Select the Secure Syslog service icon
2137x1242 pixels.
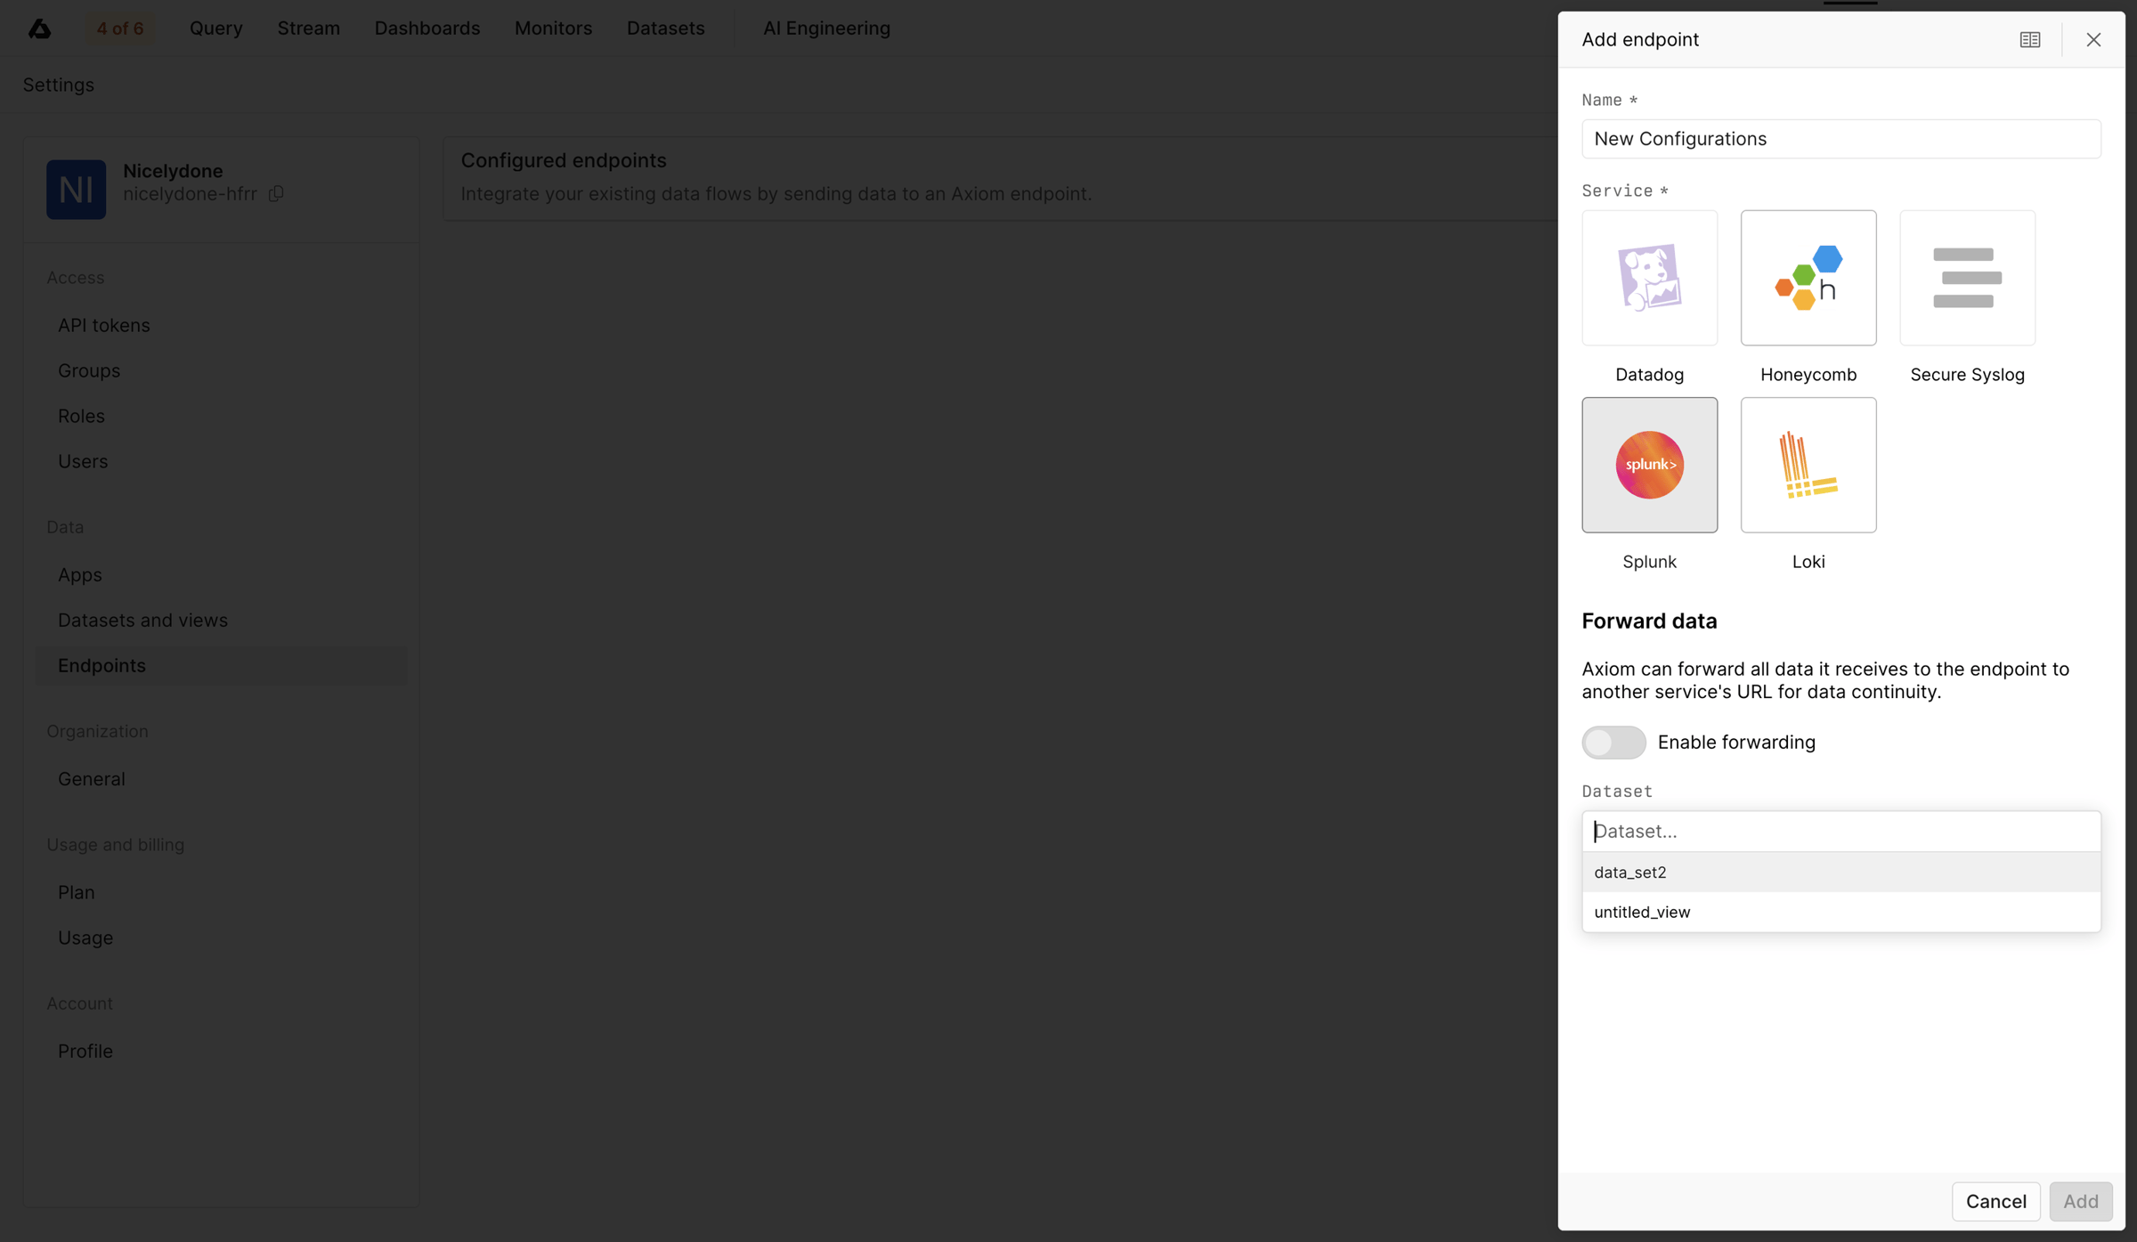(x=1967, y=278)
